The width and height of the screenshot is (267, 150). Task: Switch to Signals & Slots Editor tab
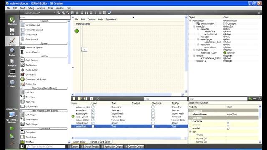tap(100, 142)
